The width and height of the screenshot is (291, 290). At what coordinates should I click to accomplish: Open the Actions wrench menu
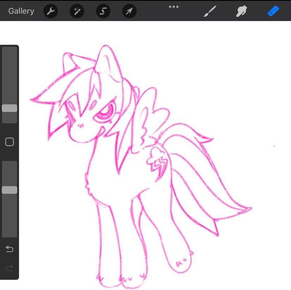click(51, 11)
